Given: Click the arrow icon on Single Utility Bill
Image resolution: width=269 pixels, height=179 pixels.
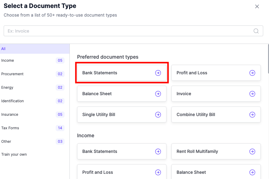Looking at the screenshot, I should [x=158, y=115].
